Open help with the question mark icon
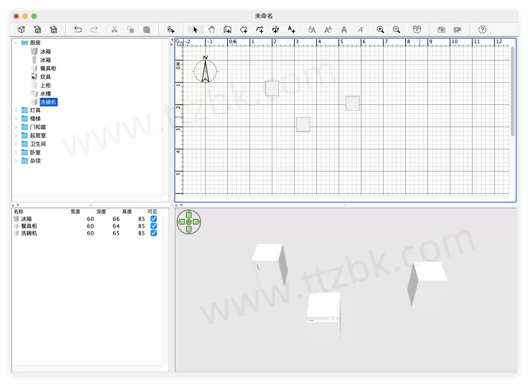Screen dimensions: 528x384 coord(482,29)
